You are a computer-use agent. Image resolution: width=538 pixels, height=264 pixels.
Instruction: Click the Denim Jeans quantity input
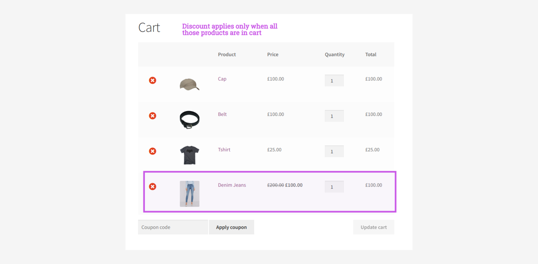pyautogui.click(x=334, y=186)
